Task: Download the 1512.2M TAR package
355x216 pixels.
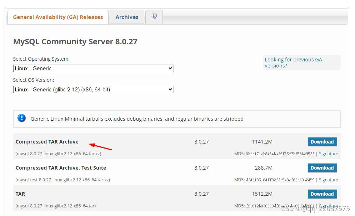Action: [322, 194]
